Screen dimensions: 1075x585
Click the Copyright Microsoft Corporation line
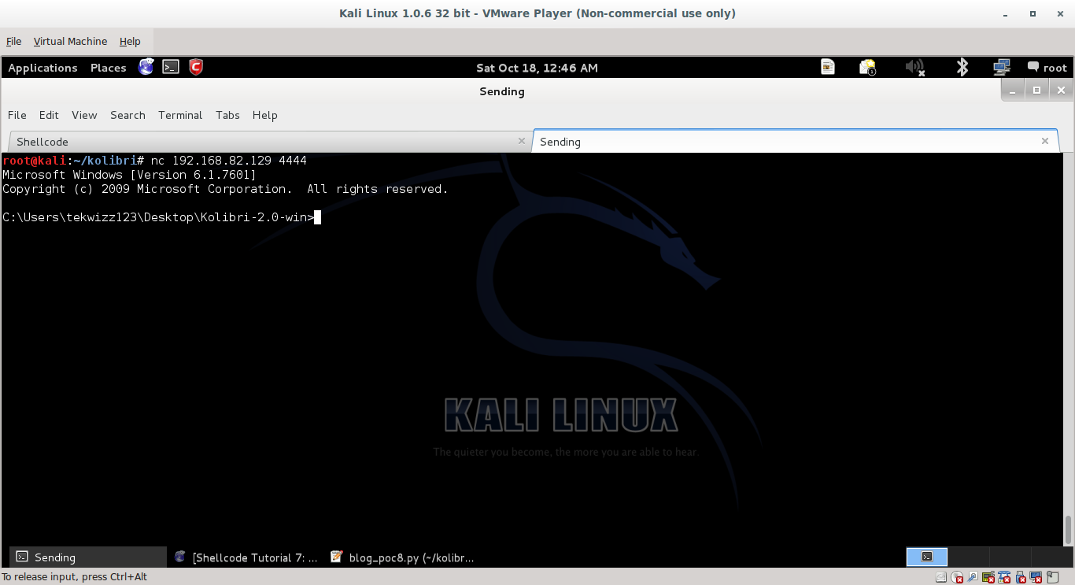pyautogui.click(x=225, y=189)
